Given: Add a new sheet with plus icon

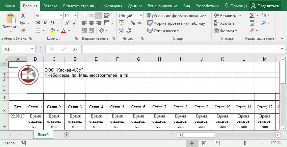Looking at the screenshot, I should (66, 135).
